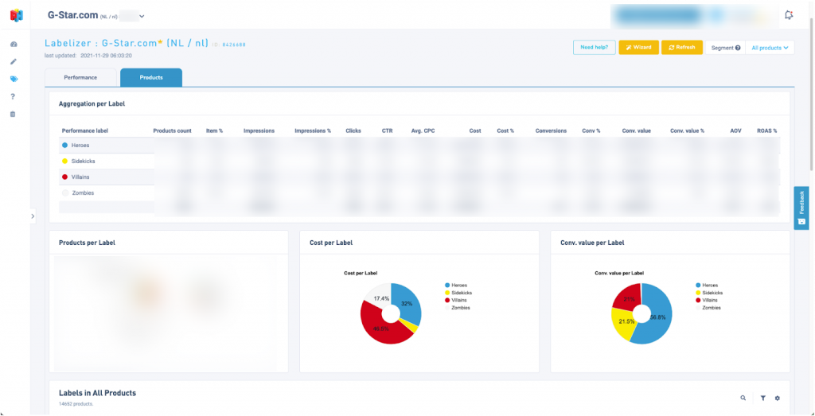
Task: Sort by Avg. CPC column header
Action: coord(423,131)
